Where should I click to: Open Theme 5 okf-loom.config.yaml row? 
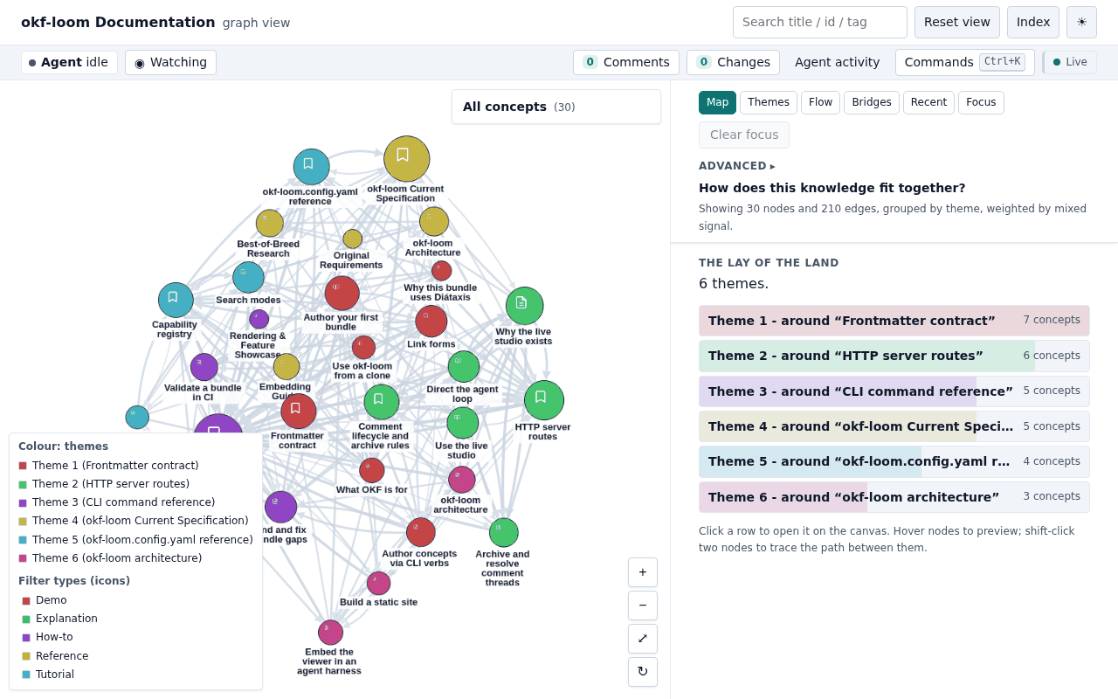coord(894,461)
